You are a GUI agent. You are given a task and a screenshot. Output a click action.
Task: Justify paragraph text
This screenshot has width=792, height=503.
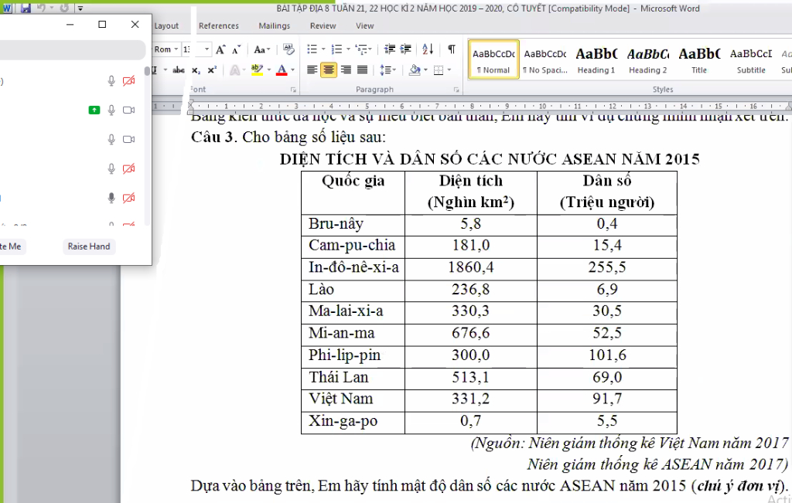[362, 70]
